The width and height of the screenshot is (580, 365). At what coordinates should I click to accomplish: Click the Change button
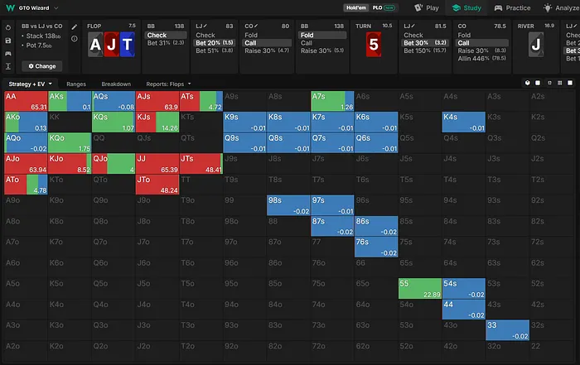[x=41, y=66]
